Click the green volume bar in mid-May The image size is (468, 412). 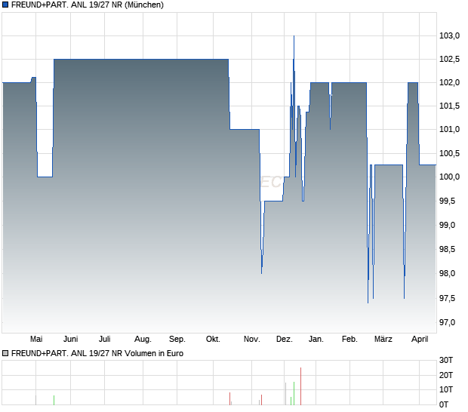point(54,401)
